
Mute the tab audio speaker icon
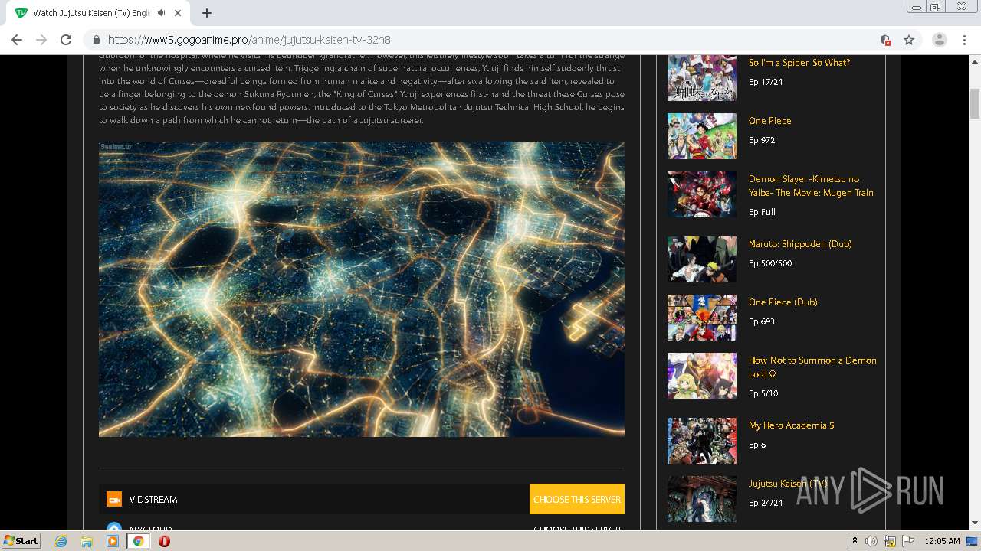(162, 13)
